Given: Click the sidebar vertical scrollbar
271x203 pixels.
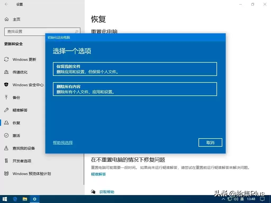Looking at the screenshot, I should click(84, 169).
